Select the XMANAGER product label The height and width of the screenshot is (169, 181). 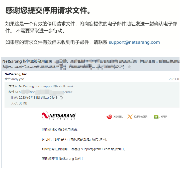(140, 117)
